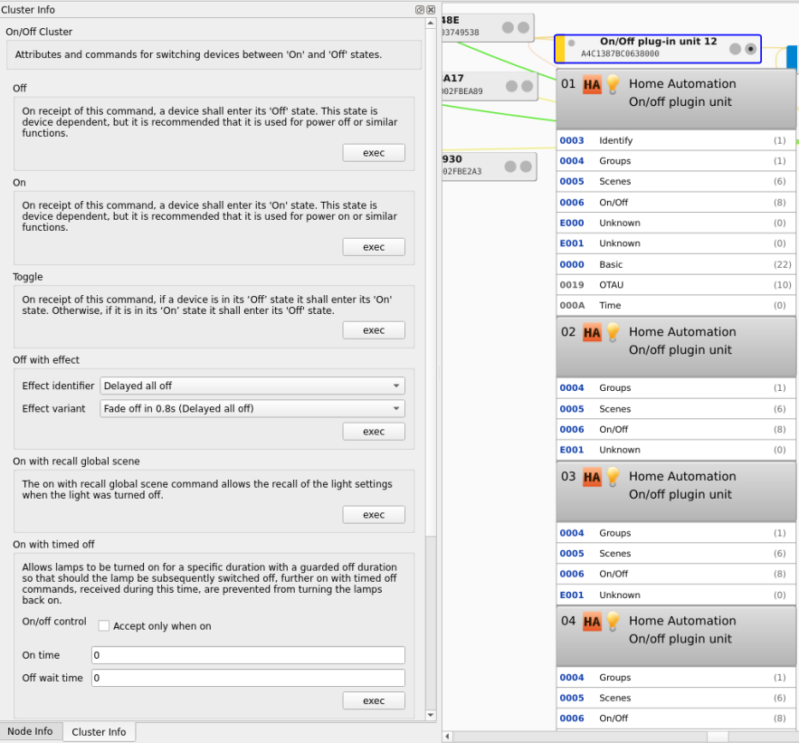Execute On with recall global scene
The height and width of the screenshot is (743, 799).
(x=374, y=515)
